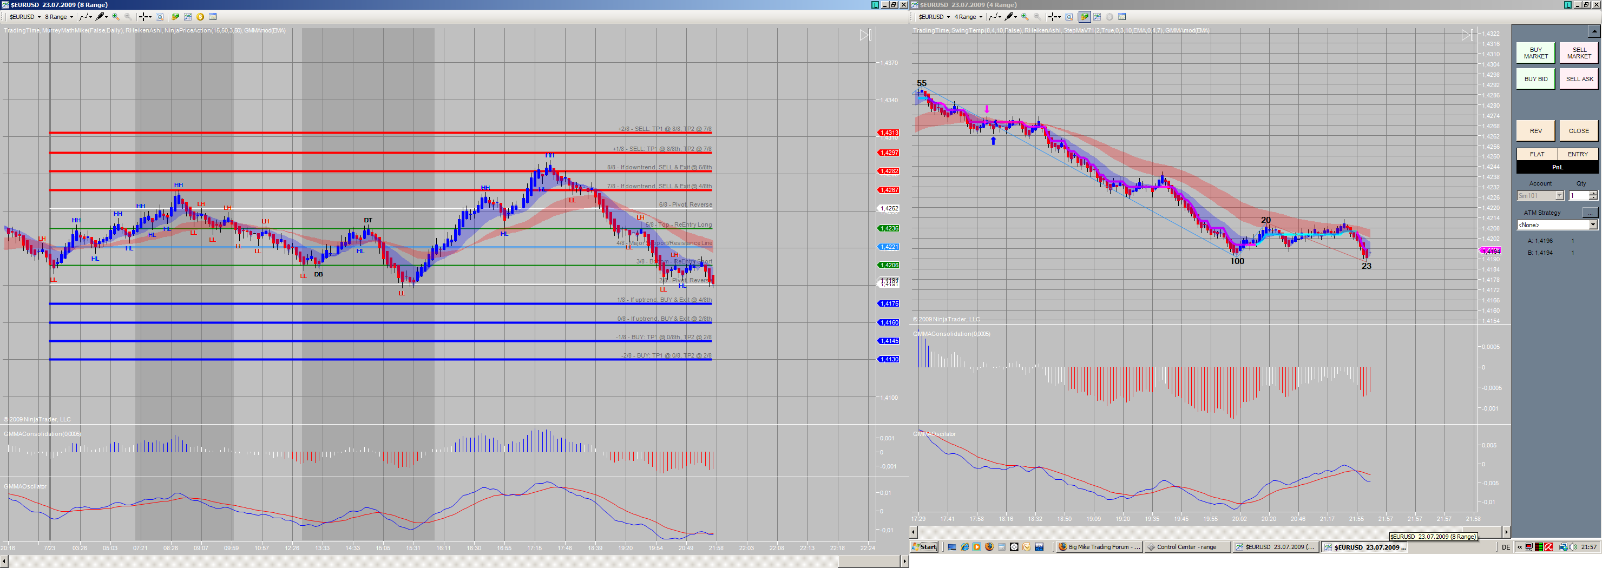This screenshot has width=1602, height=568.
Task: Expand hidden system tray icons
Action: [x=1520, y=547]
